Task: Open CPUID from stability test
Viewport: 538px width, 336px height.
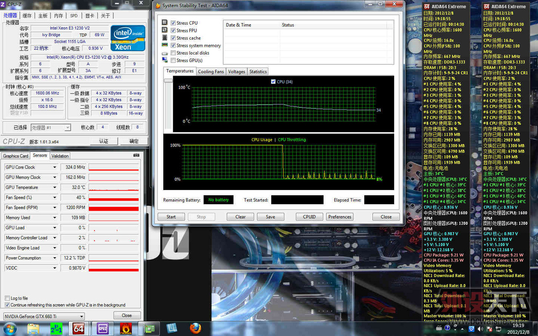Action: point(309,217)
